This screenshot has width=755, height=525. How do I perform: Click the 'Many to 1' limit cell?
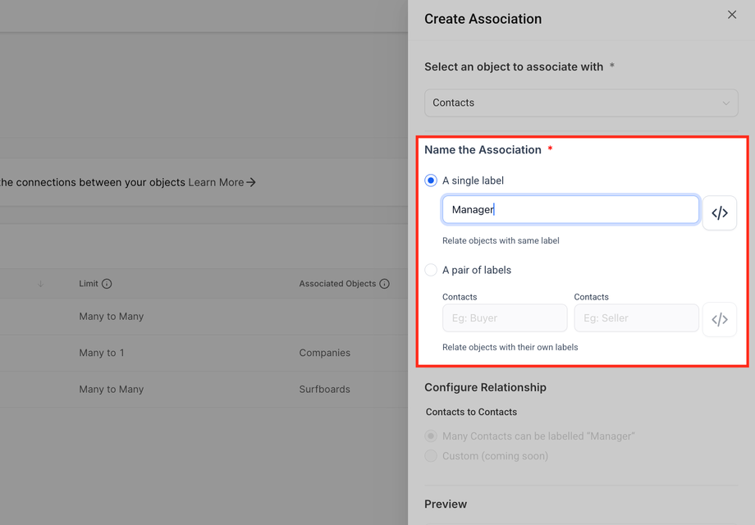pyautogui.click(x=102, y=353)
